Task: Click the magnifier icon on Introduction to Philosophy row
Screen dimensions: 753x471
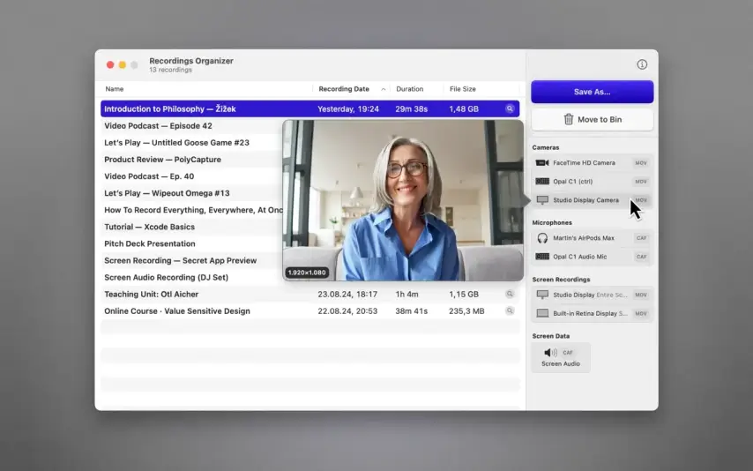Action: [510, 109]
